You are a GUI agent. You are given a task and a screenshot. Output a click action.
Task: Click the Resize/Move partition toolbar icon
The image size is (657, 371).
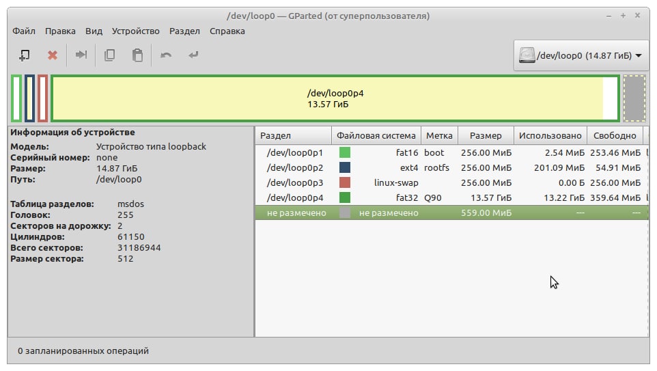coord(81,55)
